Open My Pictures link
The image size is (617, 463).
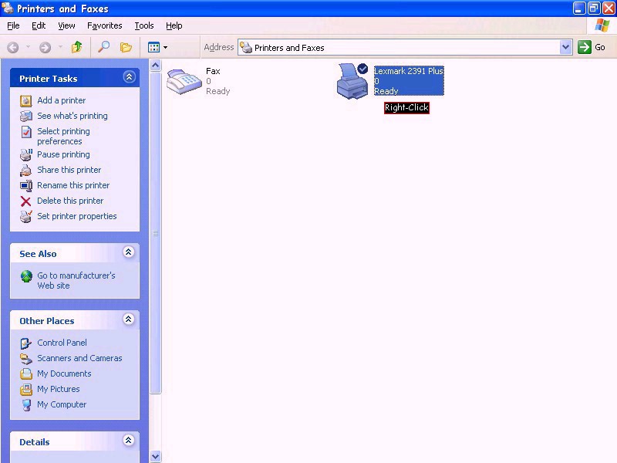click(x=59, y=389)
